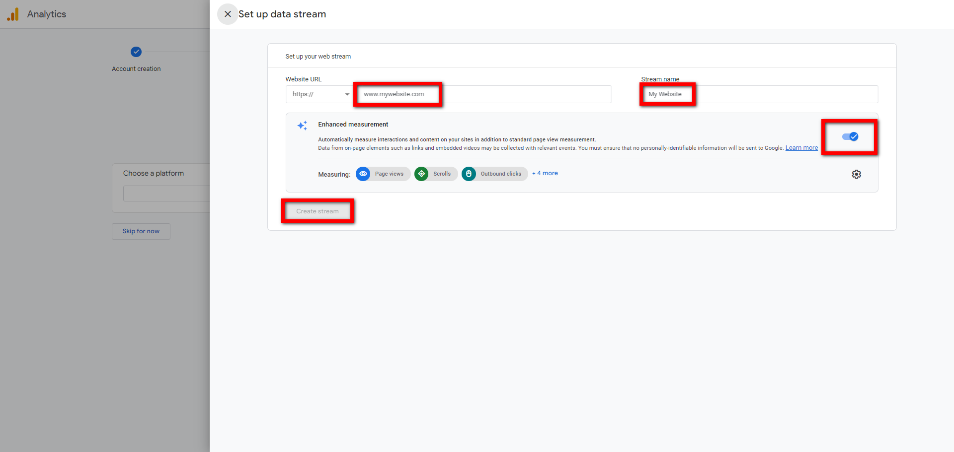This screenshot has width=954, height=452.
Task: Click the Stream name field showing My Website
Action: tap(667, 94)
